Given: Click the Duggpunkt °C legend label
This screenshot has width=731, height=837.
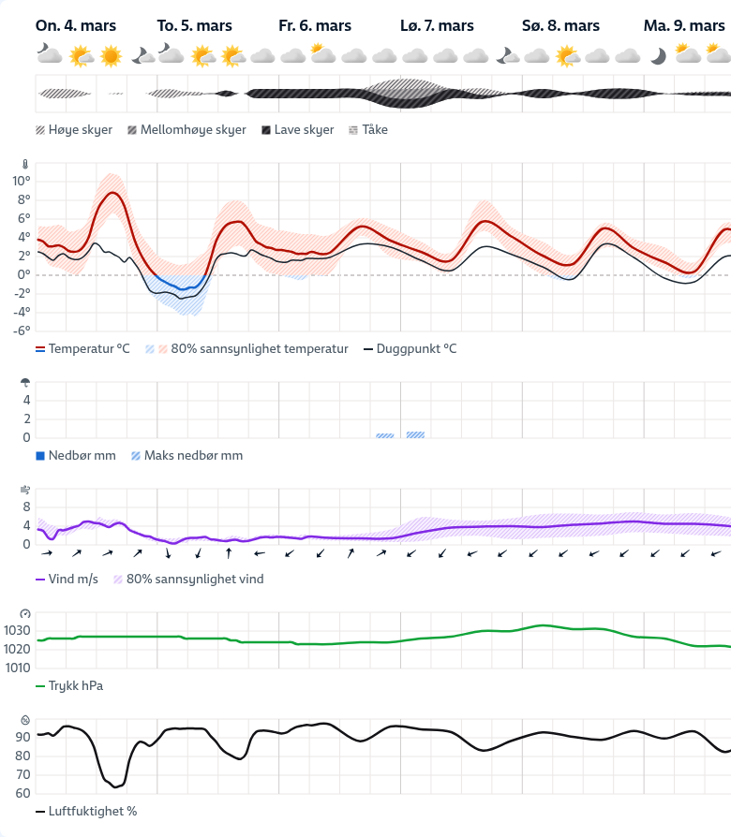Looking at the screenshot, I should pos(416,349).
